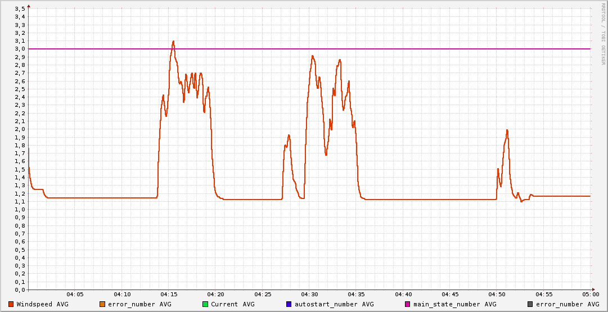Select the 'Windspeed AVG' legend label

tap(42, 304)
